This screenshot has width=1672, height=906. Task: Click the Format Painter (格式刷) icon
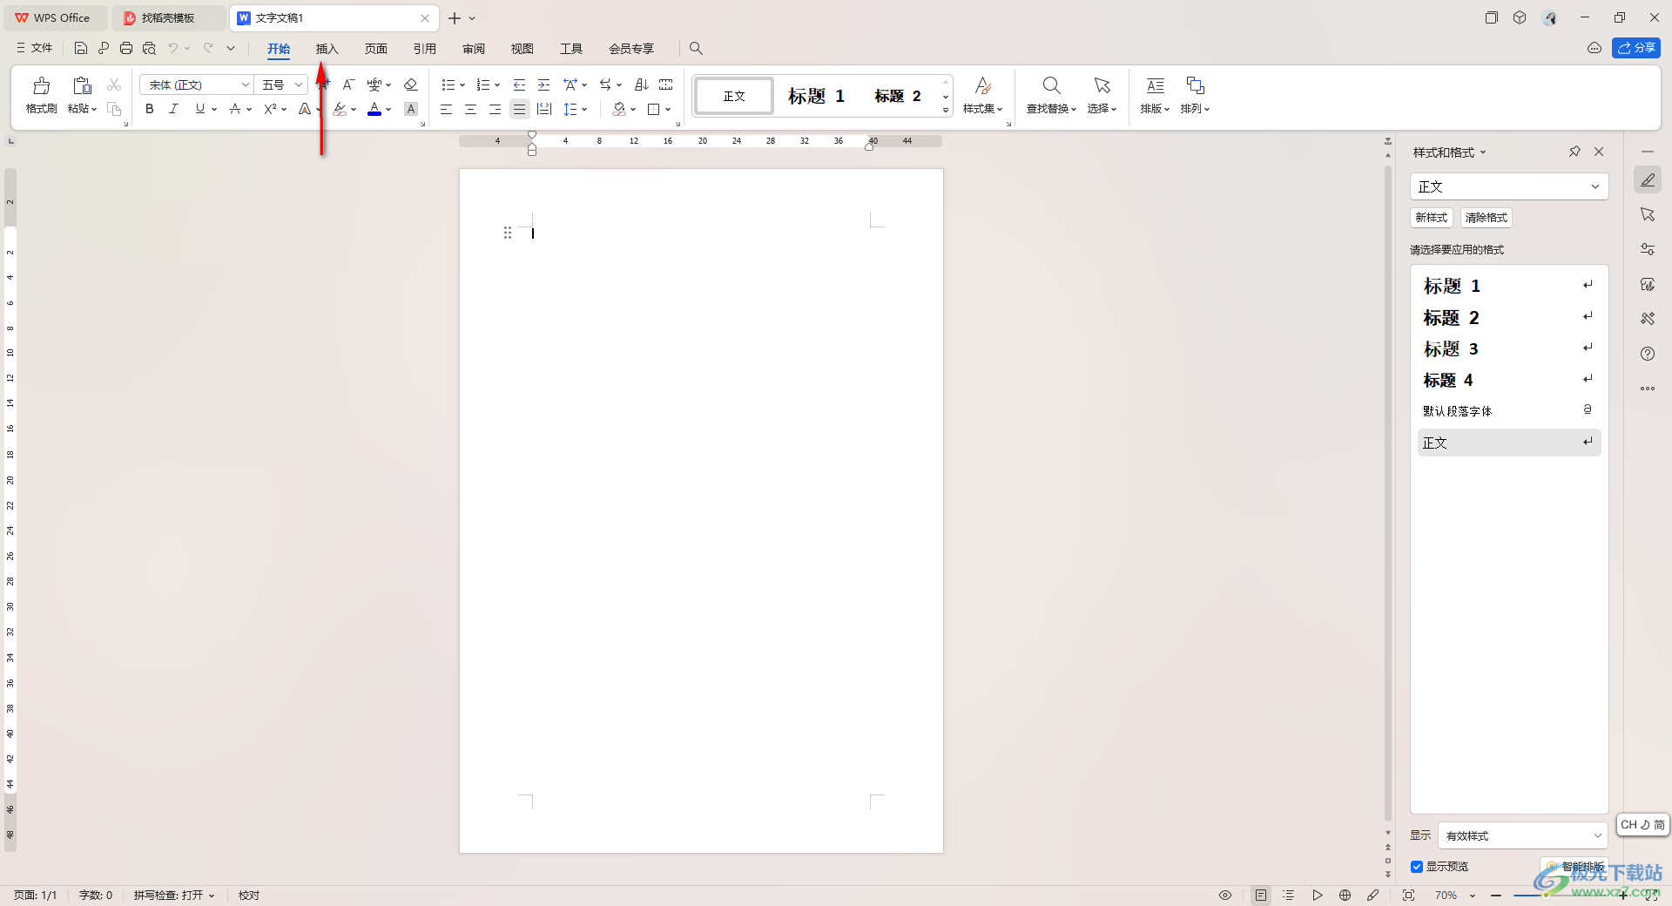[41, 85]
